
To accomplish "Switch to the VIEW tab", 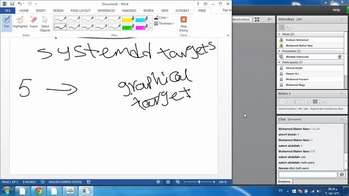I will (x=165, y=10).
